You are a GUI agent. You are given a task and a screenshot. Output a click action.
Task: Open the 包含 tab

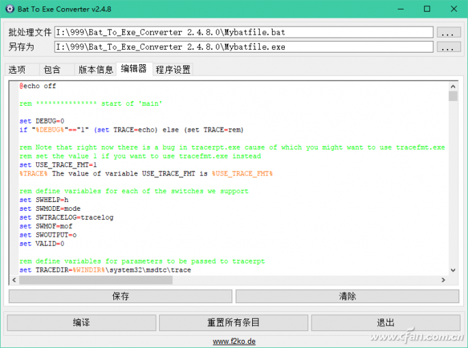click(x=52, y=70)
